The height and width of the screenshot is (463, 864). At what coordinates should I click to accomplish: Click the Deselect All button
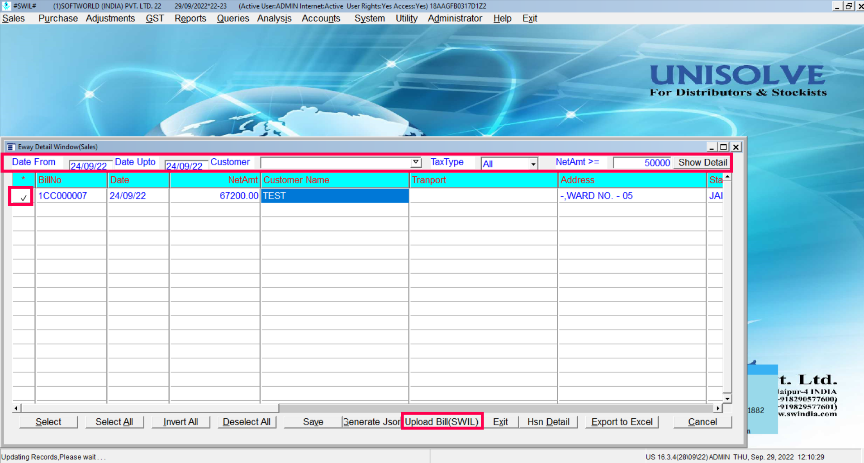[247, 422]
